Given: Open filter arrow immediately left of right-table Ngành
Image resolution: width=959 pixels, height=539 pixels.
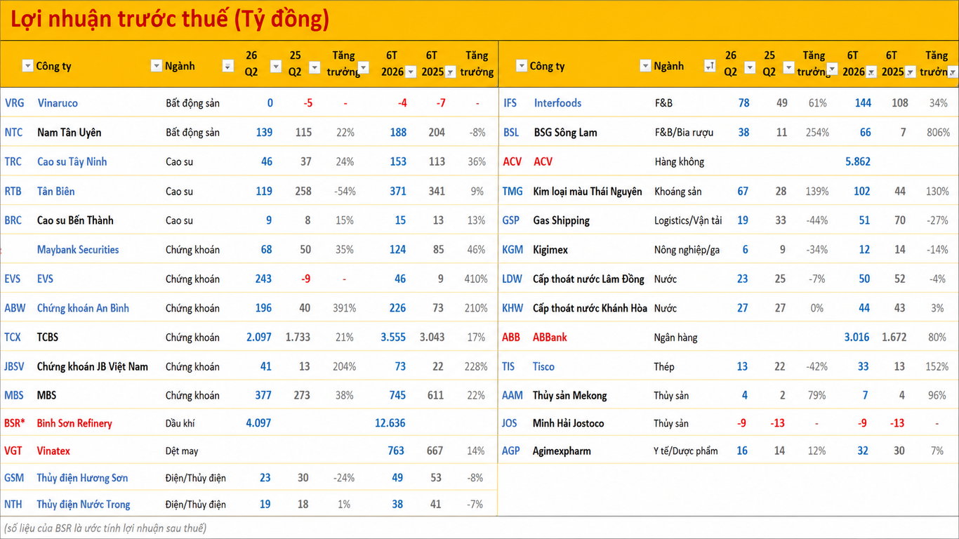Looking at the screenshot, I should click(645, 66).
